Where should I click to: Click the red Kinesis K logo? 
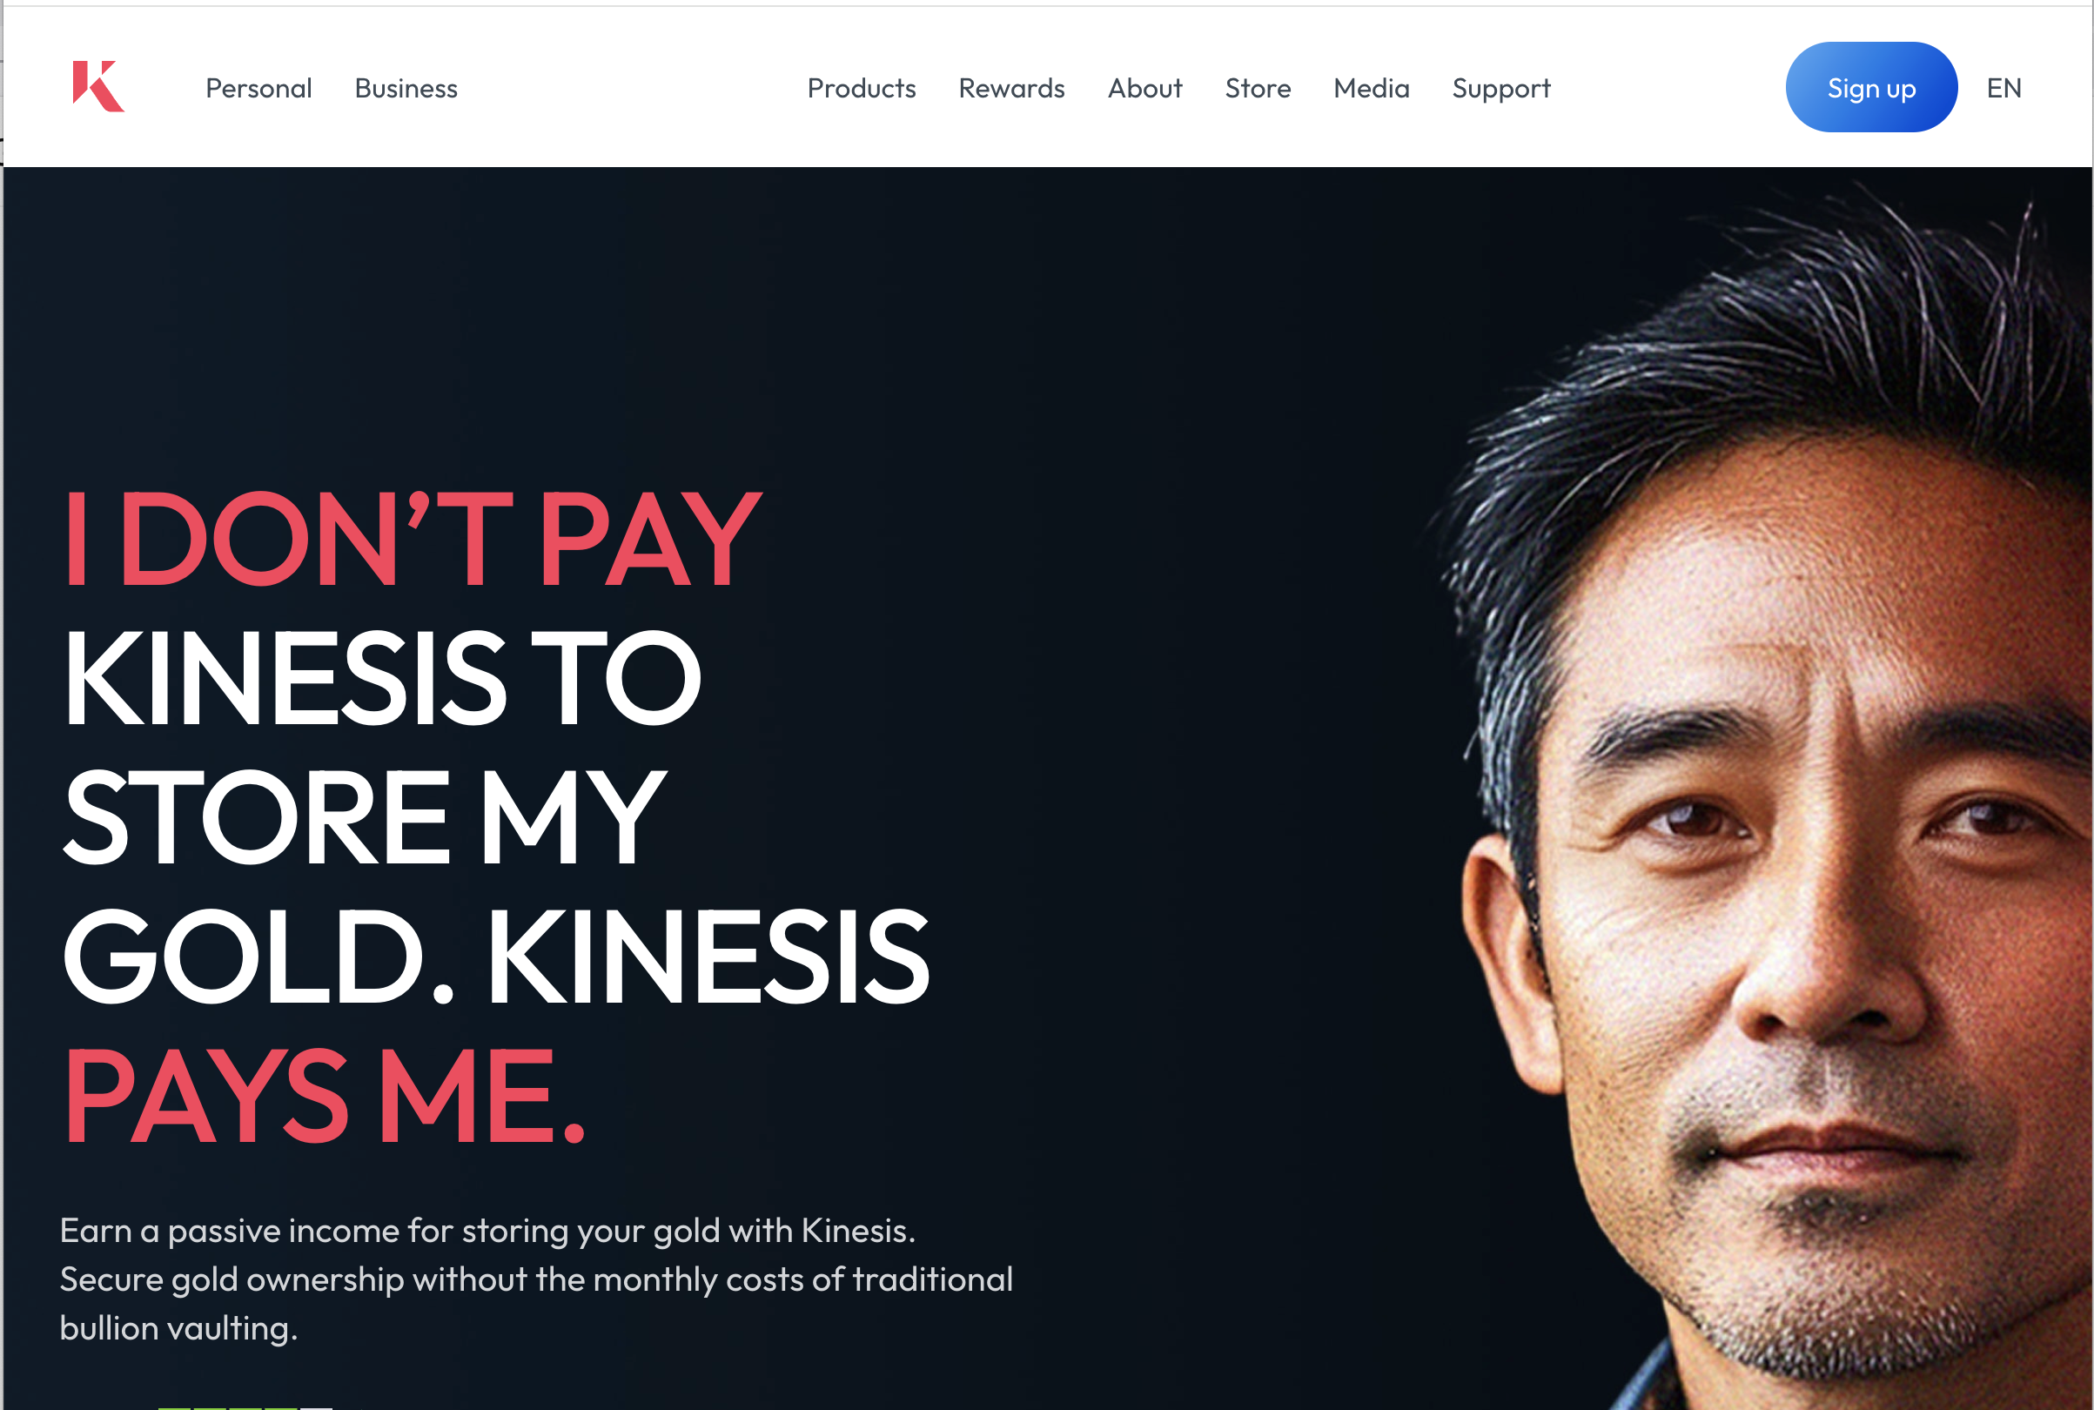tap(98, 86)
